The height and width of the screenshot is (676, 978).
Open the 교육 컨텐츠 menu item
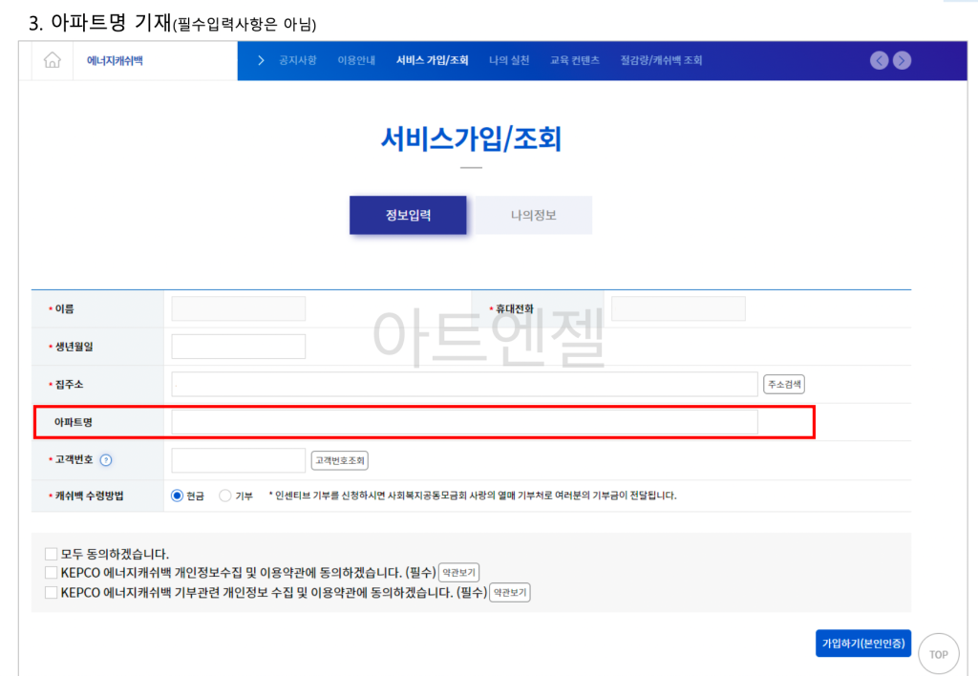pyautogui.click(x=576, y=58)
